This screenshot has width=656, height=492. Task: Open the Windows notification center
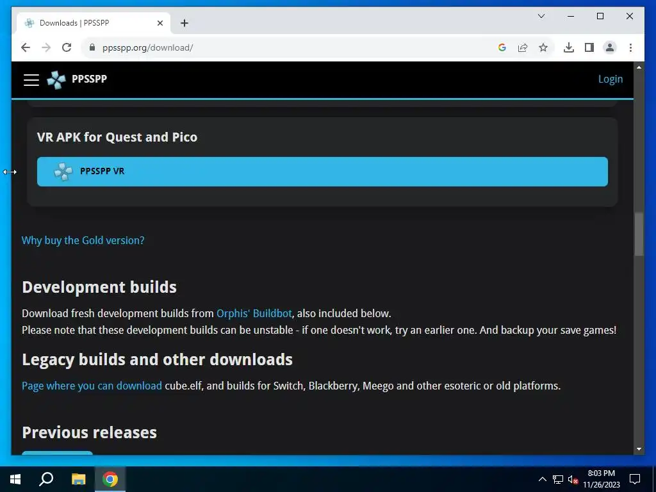click(x=635, y=479)
